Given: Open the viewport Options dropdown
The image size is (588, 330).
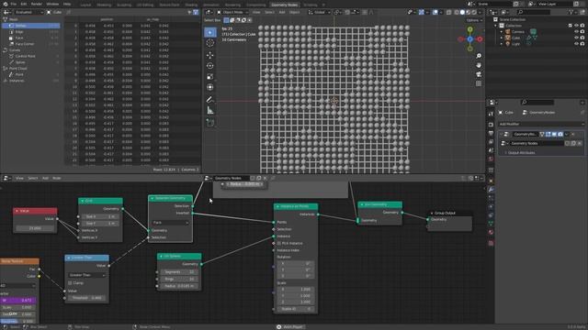Looking at the screenshot, I should click(474, 20).
